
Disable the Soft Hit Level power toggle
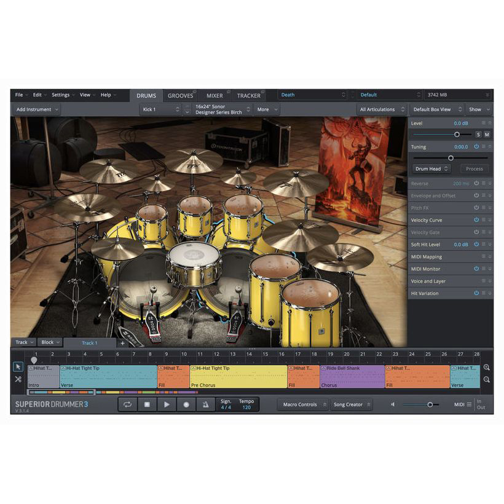click(x=476, y=244)
